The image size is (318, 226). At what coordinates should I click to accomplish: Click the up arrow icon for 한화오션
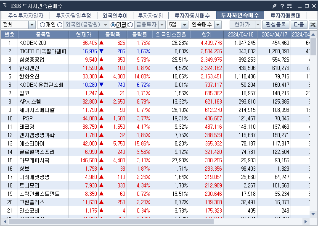pyautogui.click(x=101, y=76)
